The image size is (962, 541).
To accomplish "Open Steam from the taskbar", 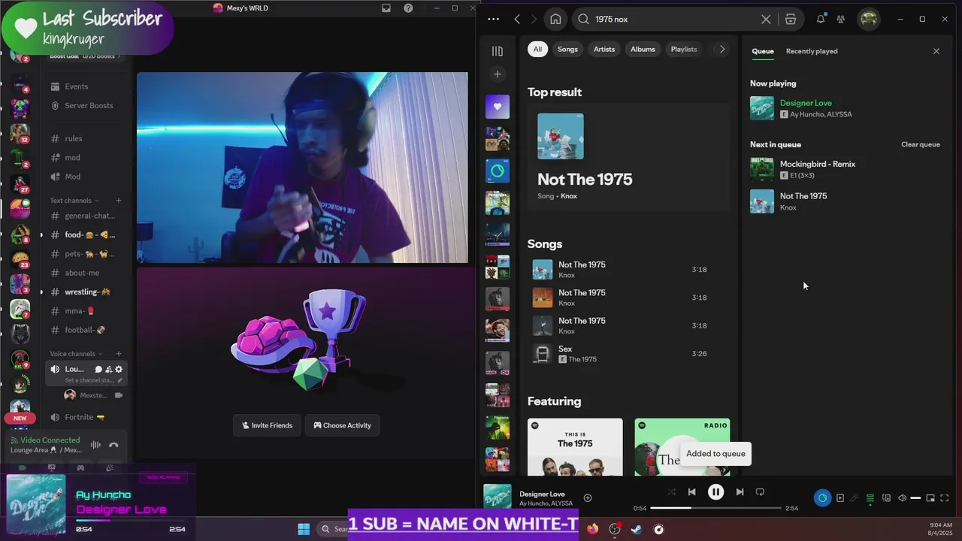I will point(637,529).
